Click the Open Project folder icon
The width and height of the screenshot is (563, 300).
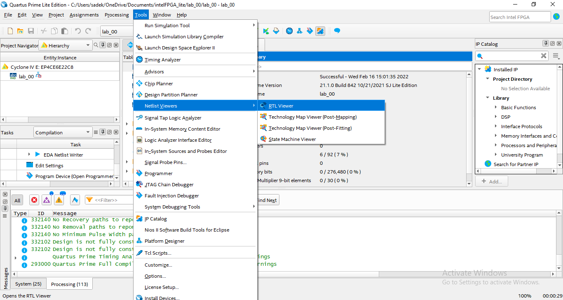pos(21,31)
